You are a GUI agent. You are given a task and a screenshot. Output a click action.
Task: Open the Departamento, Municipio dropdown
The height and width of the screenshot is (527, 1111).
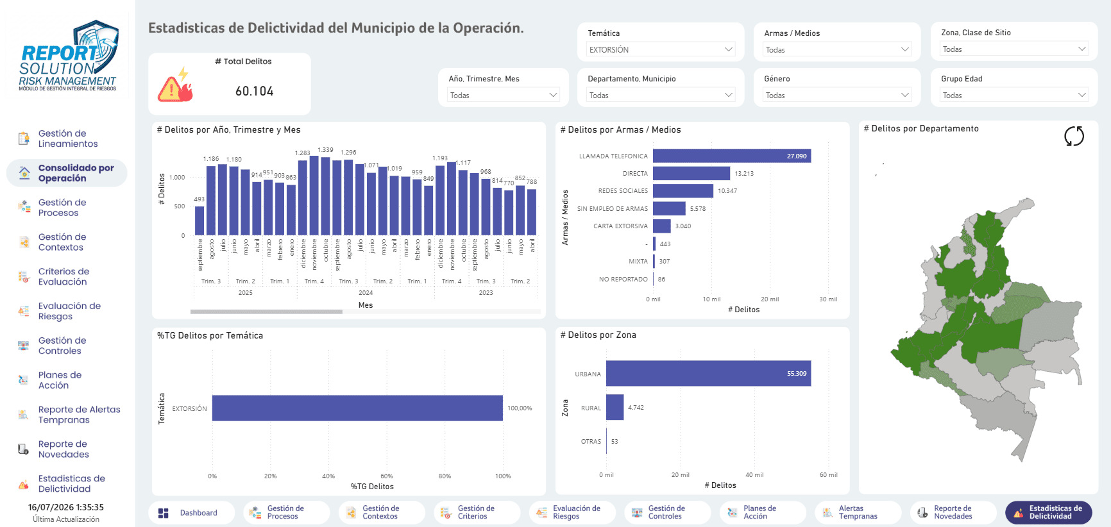661,95
